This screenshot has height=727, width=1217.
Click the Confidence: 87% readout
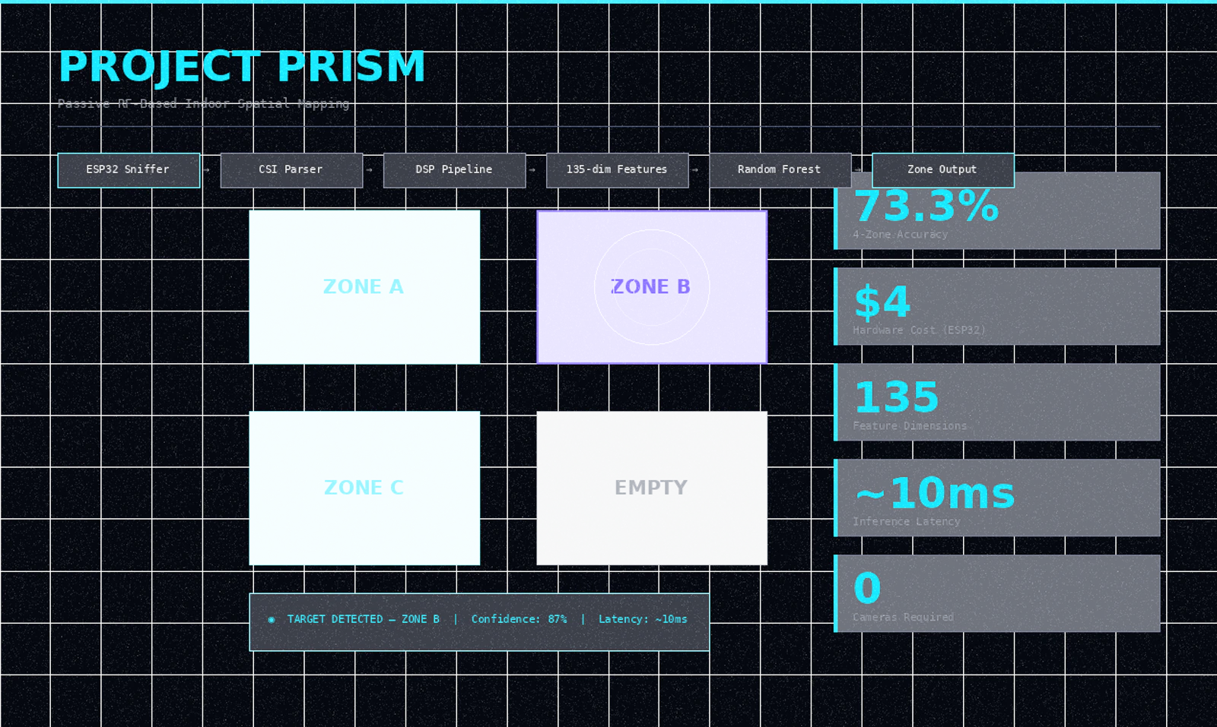pyautogui.click(x=520, y=619)
